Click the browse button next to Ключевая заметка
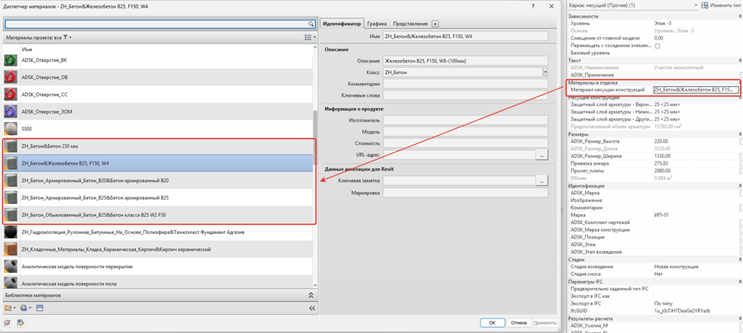Viewport: 743px width, 333px height. pos(542,181)
